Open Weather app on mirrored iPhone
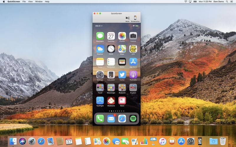The height and width of the screenshot is (147, 236). [100, 49]
